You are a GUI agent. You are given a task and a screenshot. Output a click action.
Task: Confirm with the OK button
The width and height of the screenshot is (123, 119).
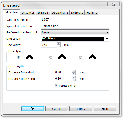33,109
